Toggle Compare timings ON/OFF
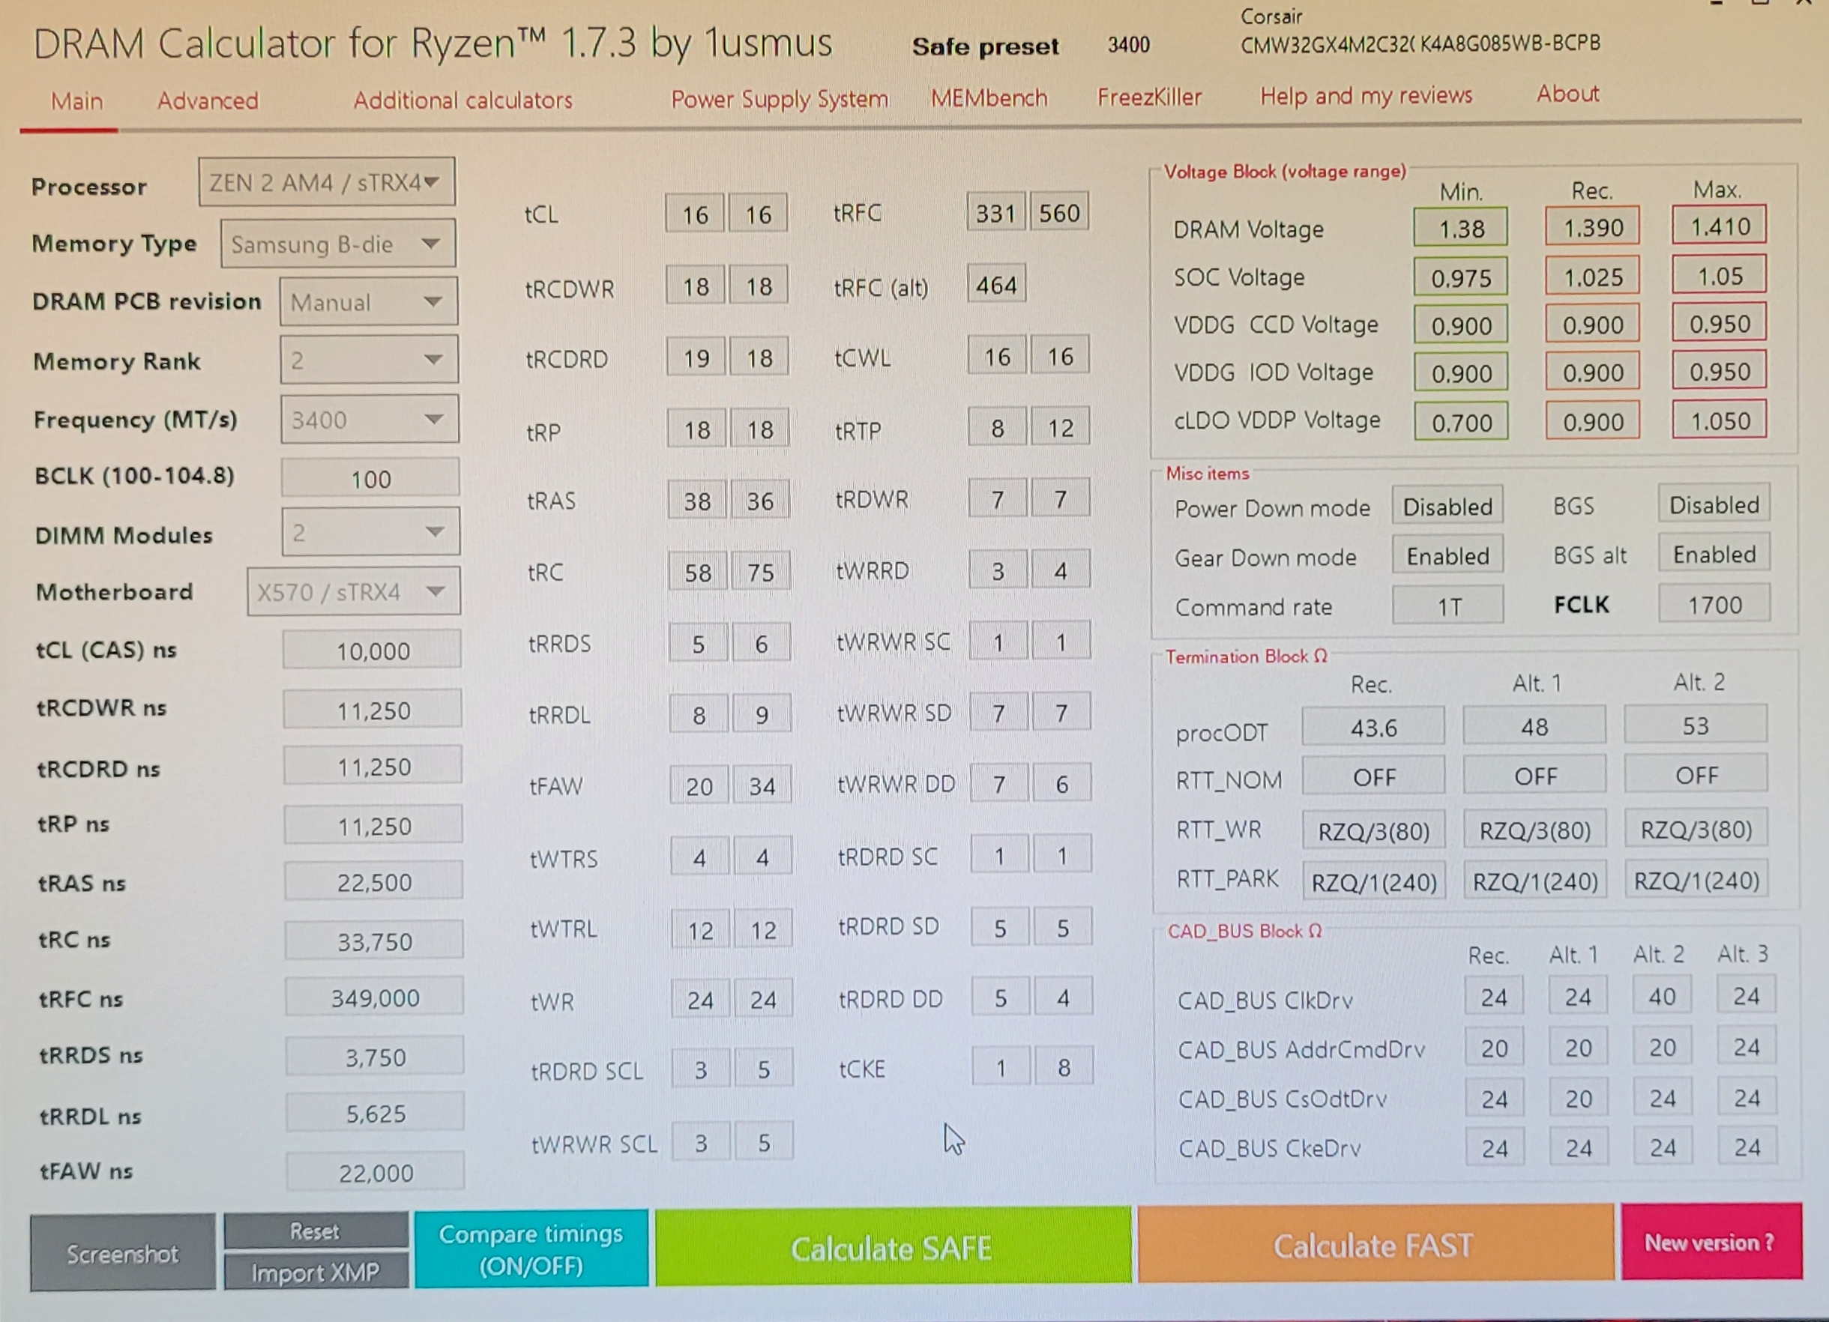This screenshot has width=1829, height=1322. (x=531, y=1249)
